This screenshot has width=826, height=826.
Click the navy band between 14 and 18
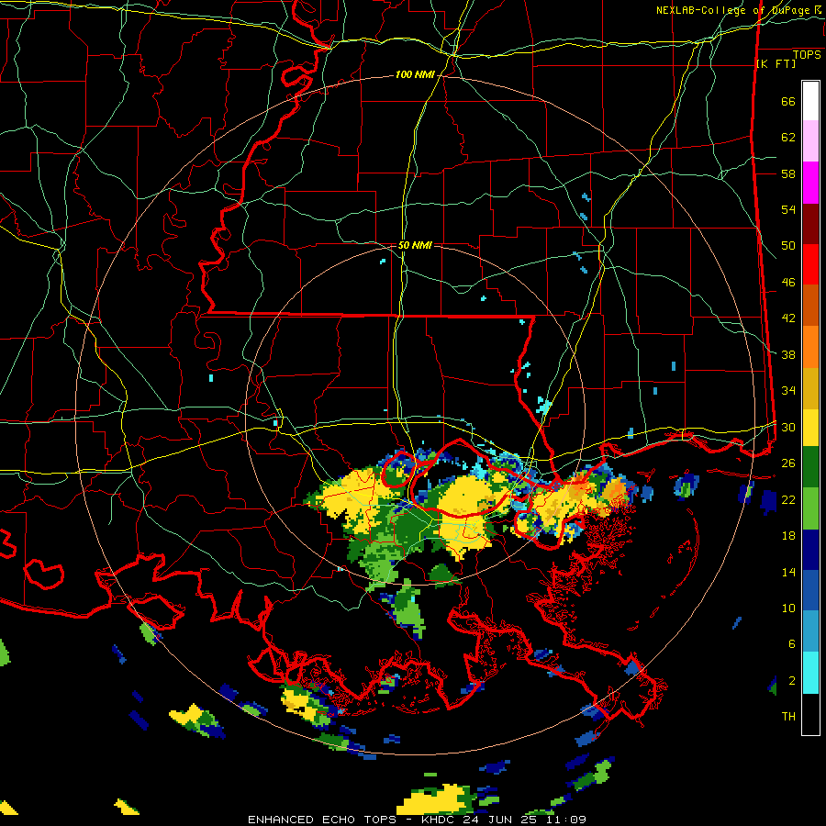coord(810,550)
